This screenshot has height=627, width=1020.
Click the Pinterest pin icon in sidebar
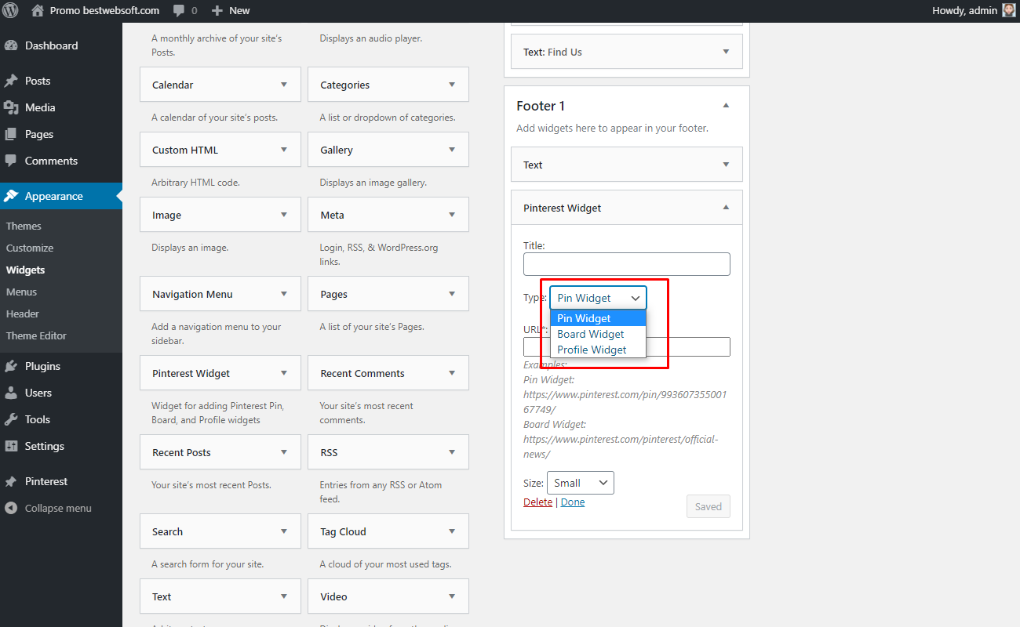[11, 481]
